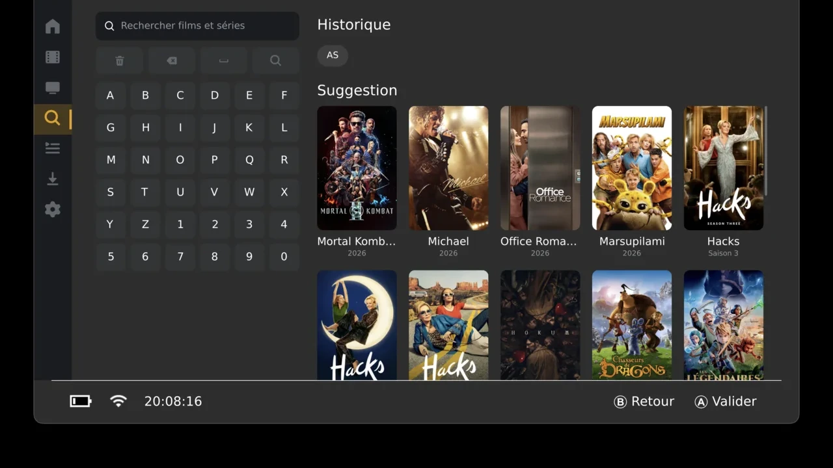Open the Hacks desert road poster
833x468 pixels.
[448, 325]
